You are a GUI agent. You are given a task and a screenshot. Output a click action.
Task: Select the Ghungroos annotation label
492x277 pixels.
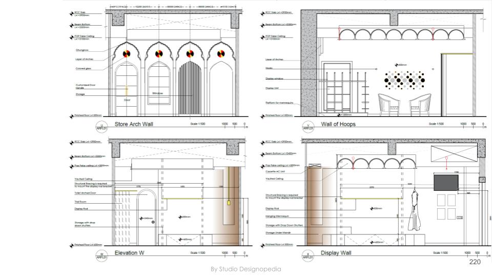click(82, 50)
